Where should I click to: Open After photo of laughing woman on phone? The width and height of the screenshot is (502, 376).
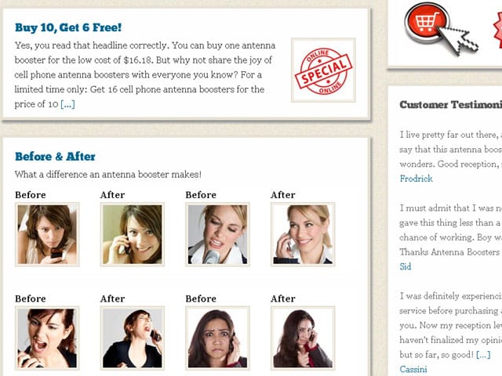pyautogui.click(x=133, y=338)
